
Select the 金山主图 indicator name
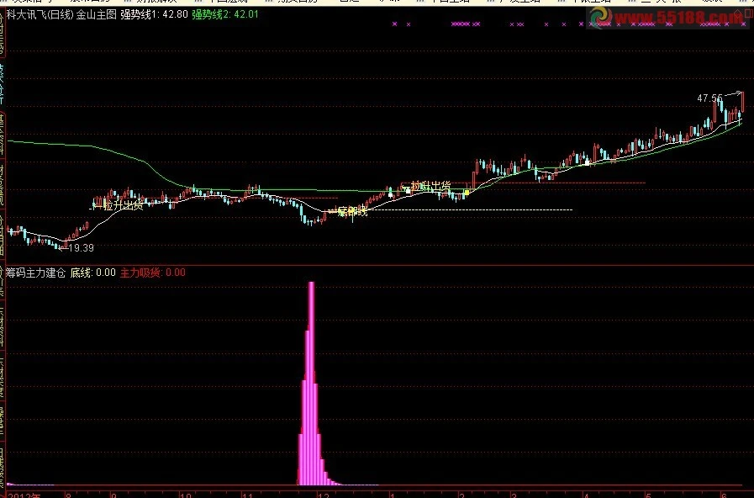[96, 14]
